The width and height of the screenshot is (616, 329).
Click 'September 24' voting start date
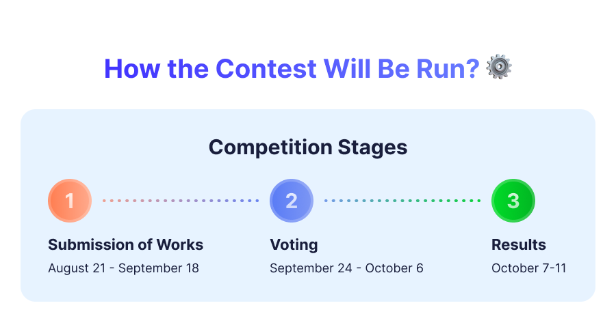coord(311,268)
